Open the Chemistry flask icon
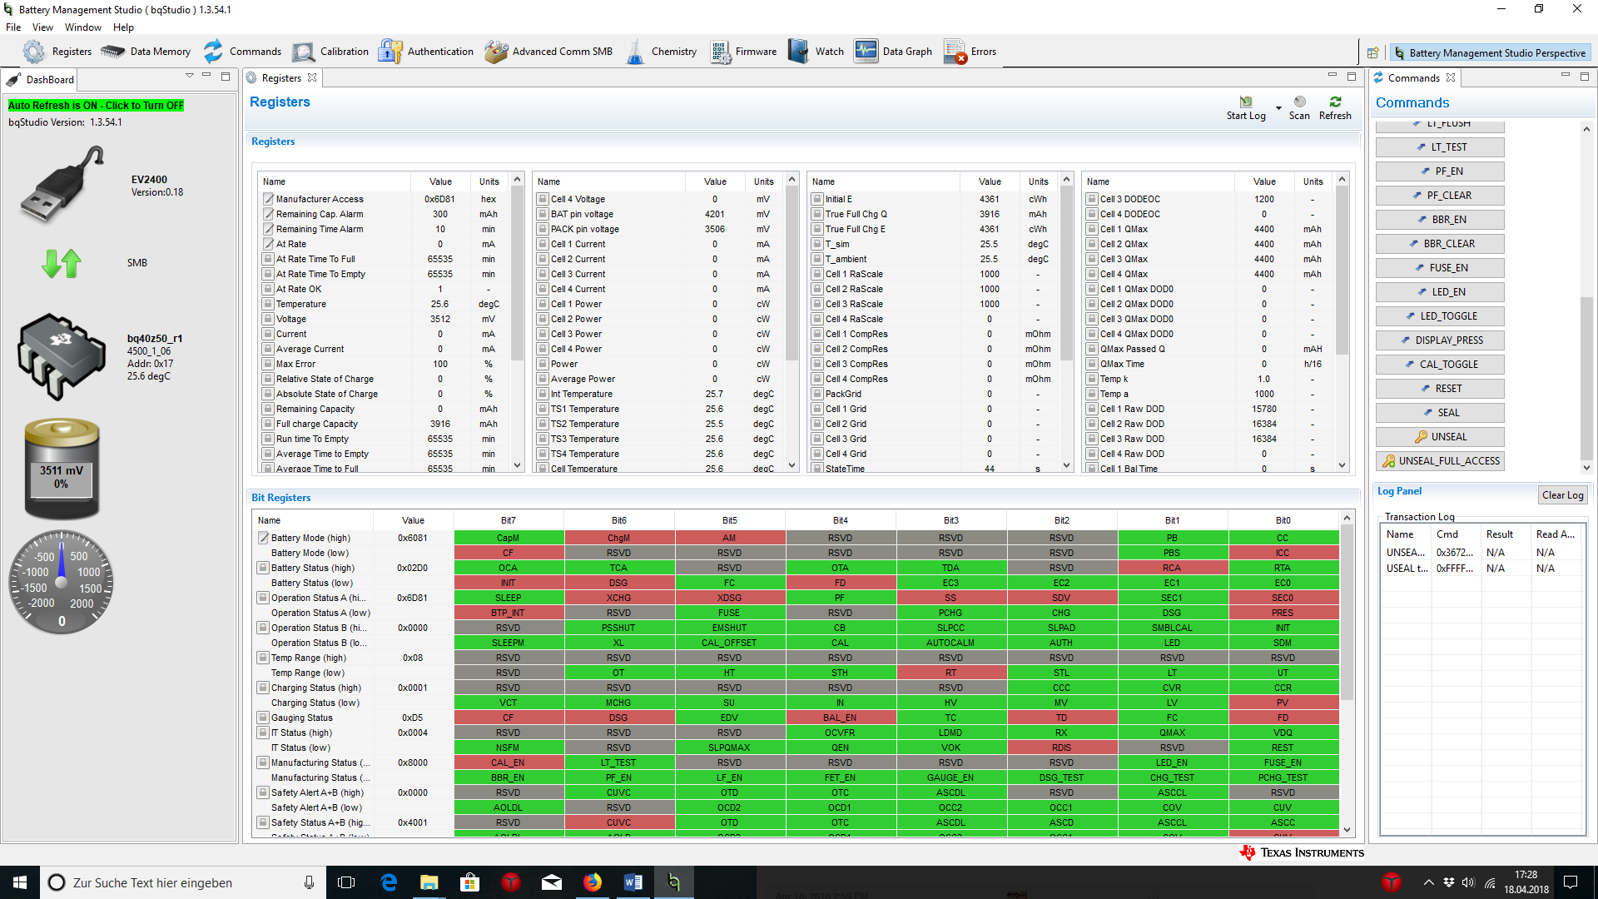Screen dimensions: 1598x899 click(635, 52)
